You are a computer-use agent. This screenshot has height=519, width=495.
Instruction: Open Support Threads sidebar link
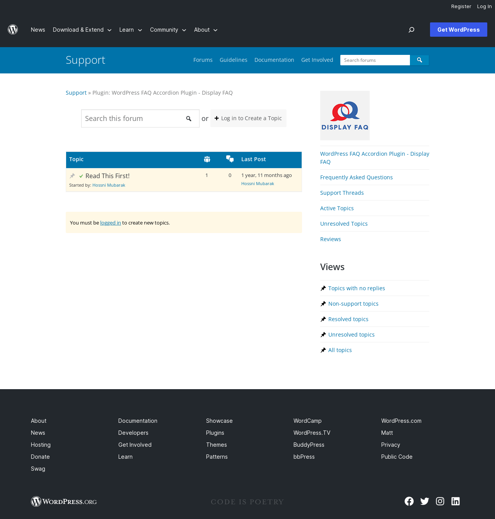[x=342, y=193]
